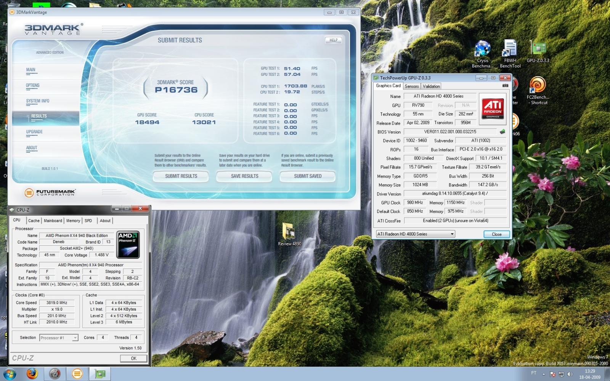Click the GPU Clock 980 MHz field
Image resolution: width=610 pixels, height=381 pixels.
pos(415,203)
